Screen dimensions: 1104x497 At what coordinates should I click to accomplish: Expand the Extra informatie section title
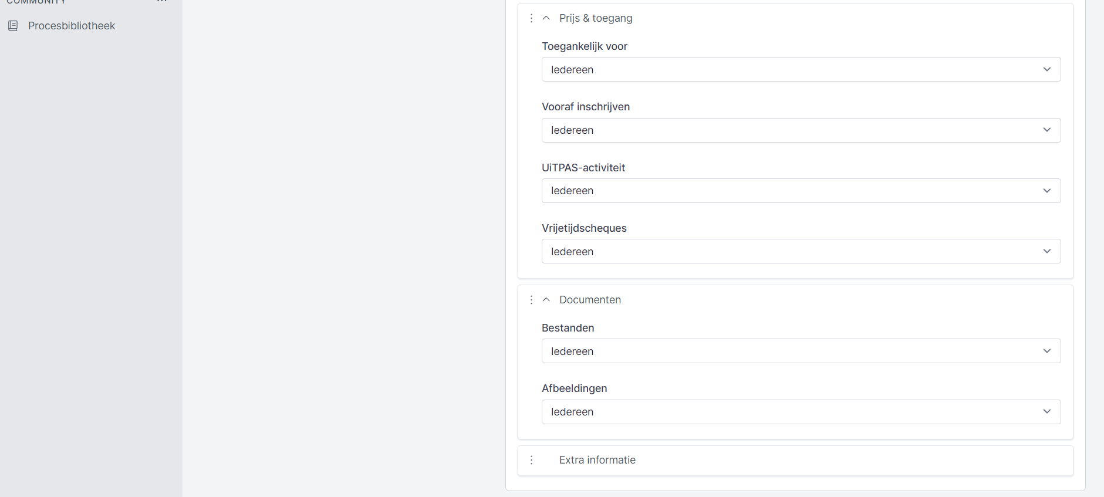(597, 460)
